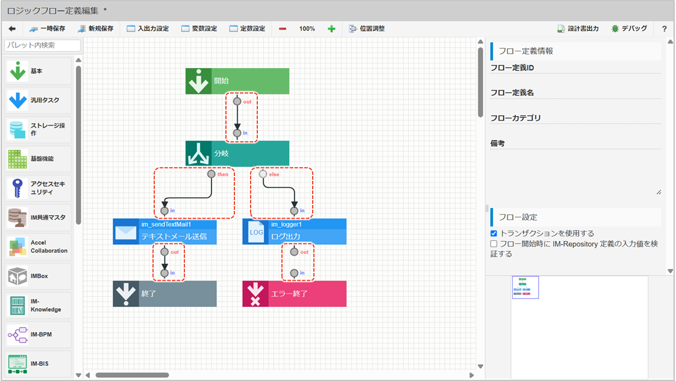676x381 pixels.
Task: Select the 開始 start node icon
Action: 198,81
